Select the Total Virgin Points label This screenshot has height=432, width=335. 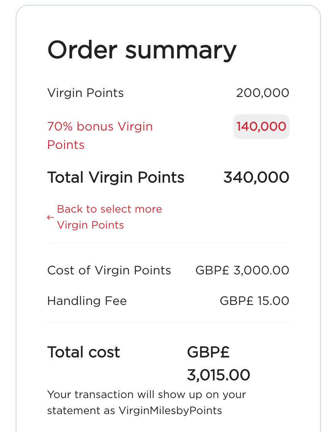click(116, 177)
